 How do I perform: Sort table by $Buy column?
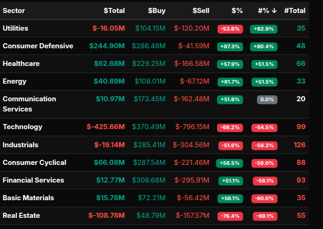(157, 10)
